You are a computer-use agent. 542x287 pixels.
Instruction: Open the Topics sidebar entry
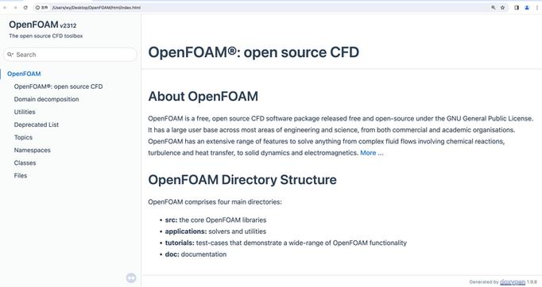tap(23, 138)
